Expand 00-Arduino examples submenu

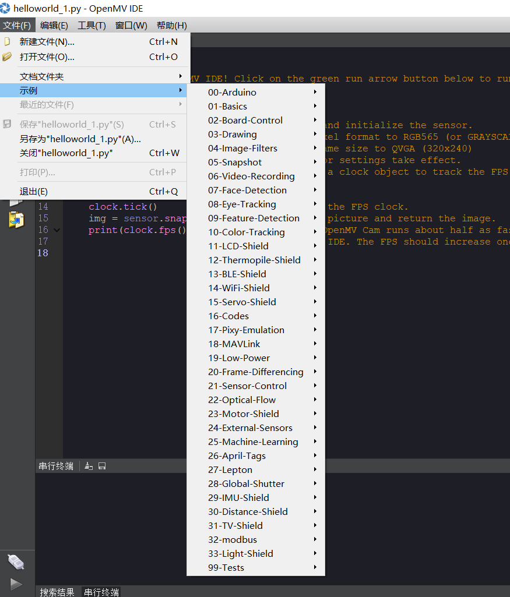(256, 92)
